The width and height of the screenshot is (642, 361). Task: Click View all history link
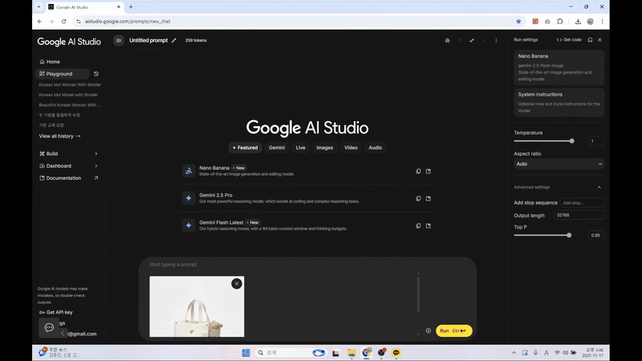click(59, 136)
